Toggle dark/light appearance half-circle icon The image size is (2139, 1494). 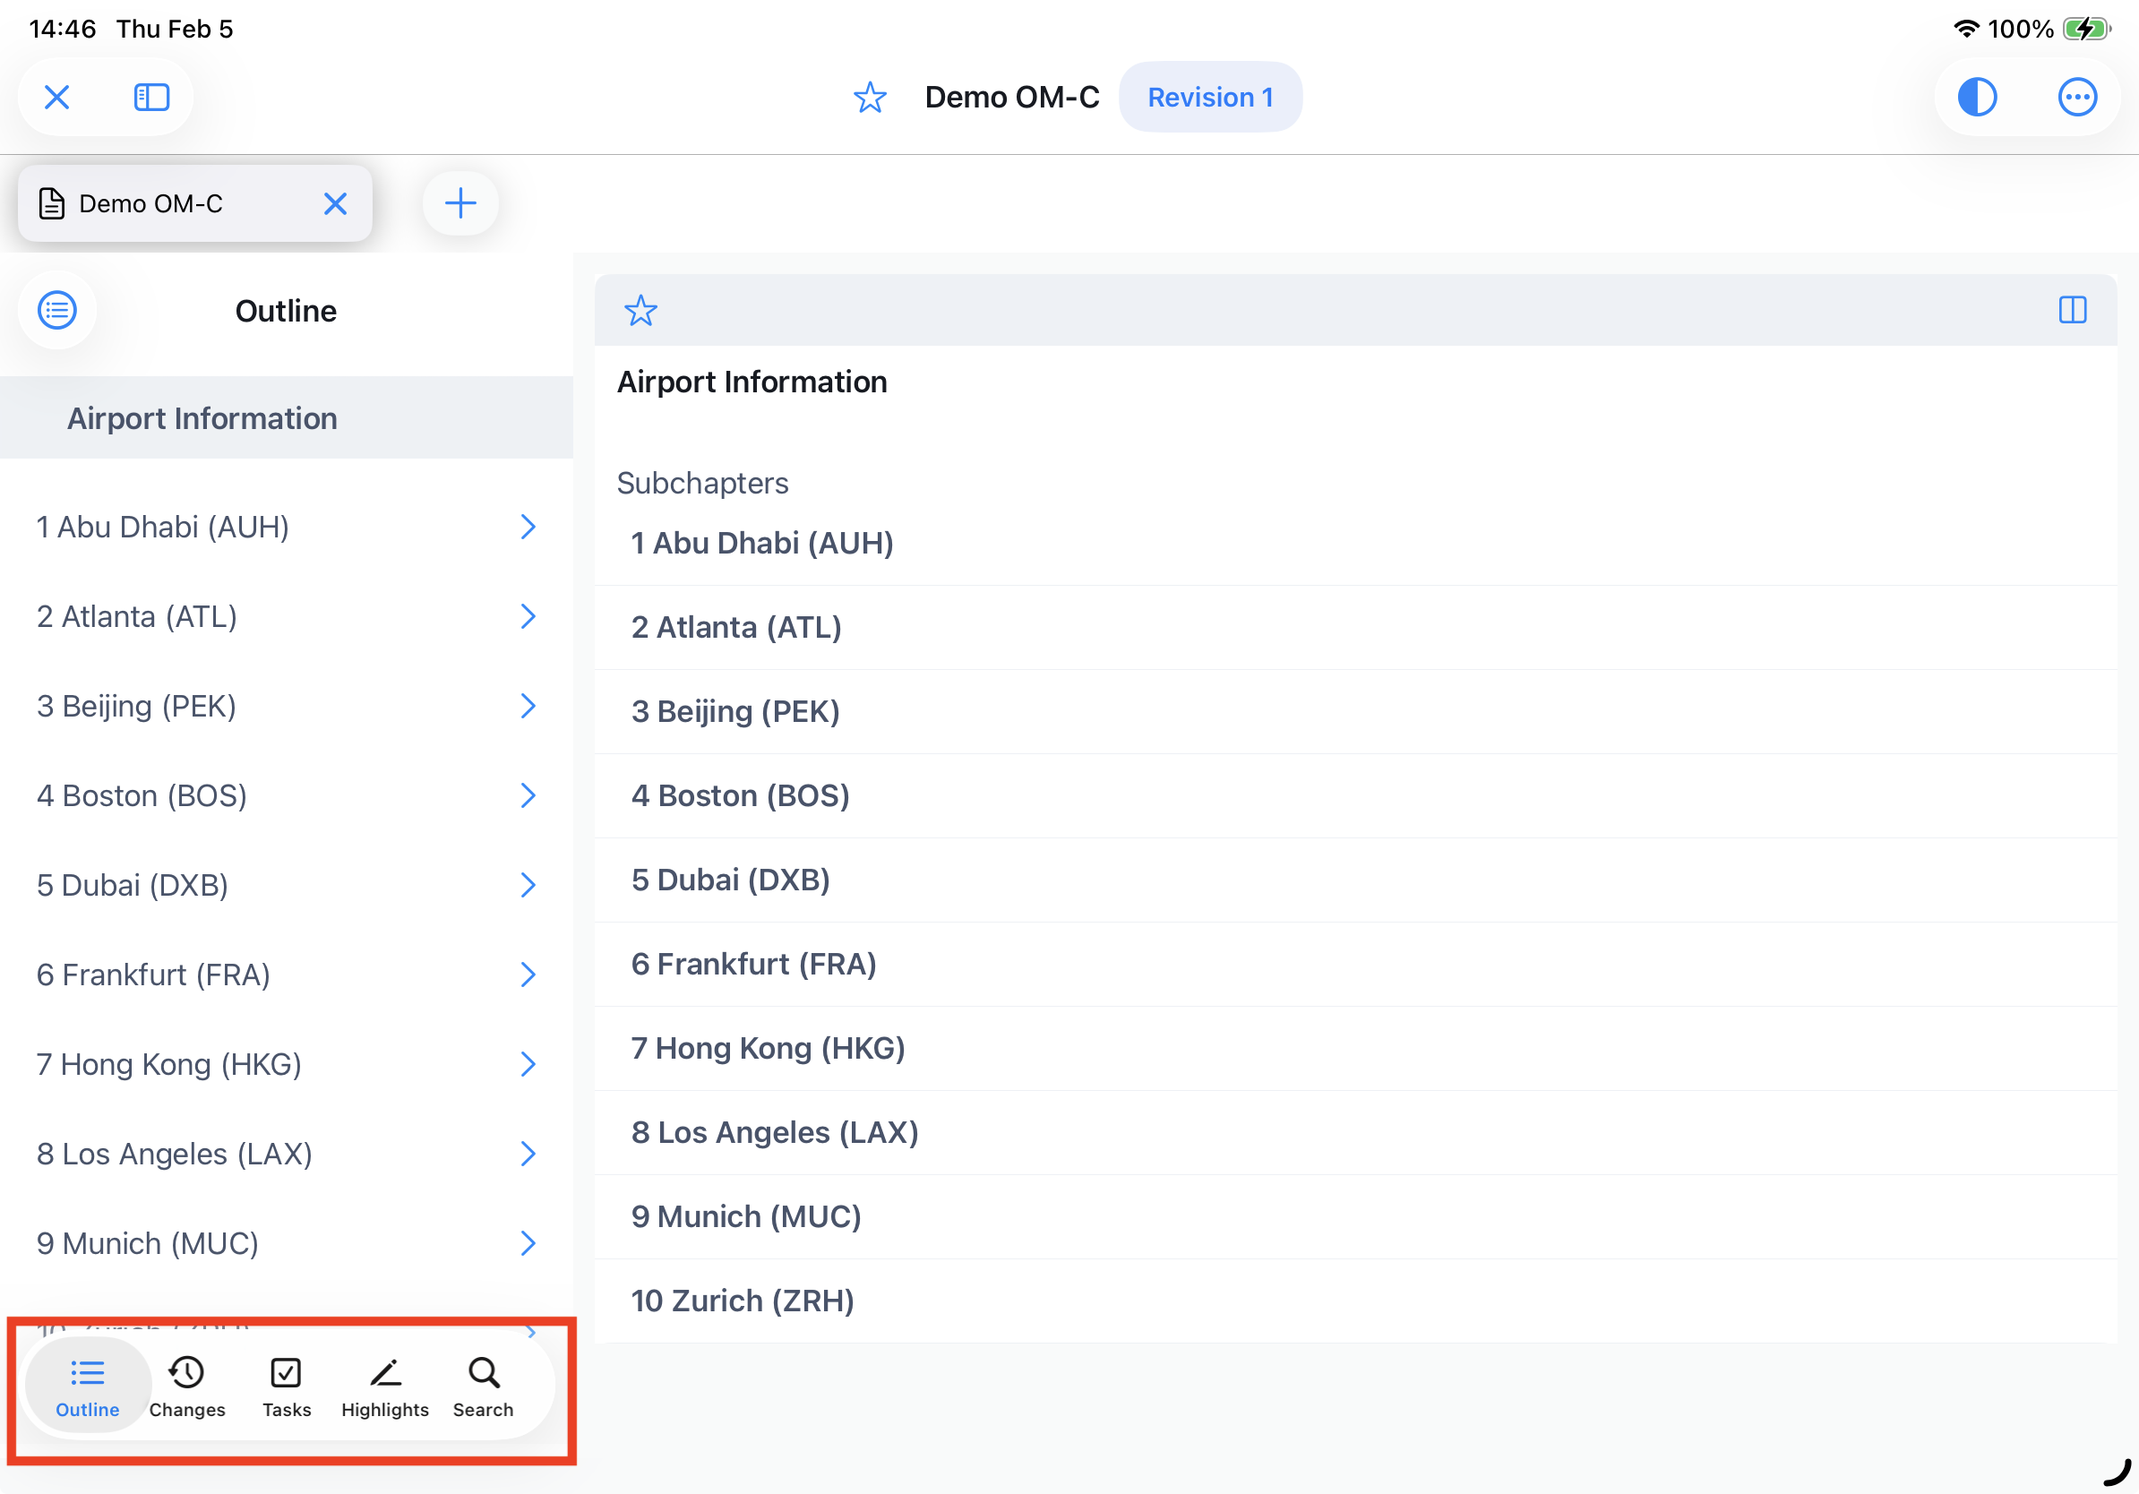pos(1976,97)
